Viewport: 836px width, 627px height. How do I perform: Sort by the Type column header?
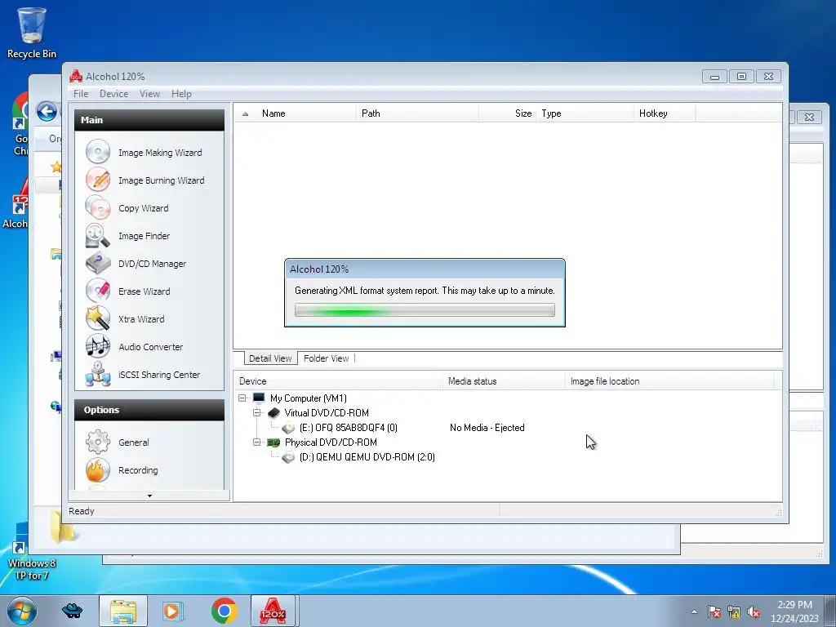click(585, 113)
